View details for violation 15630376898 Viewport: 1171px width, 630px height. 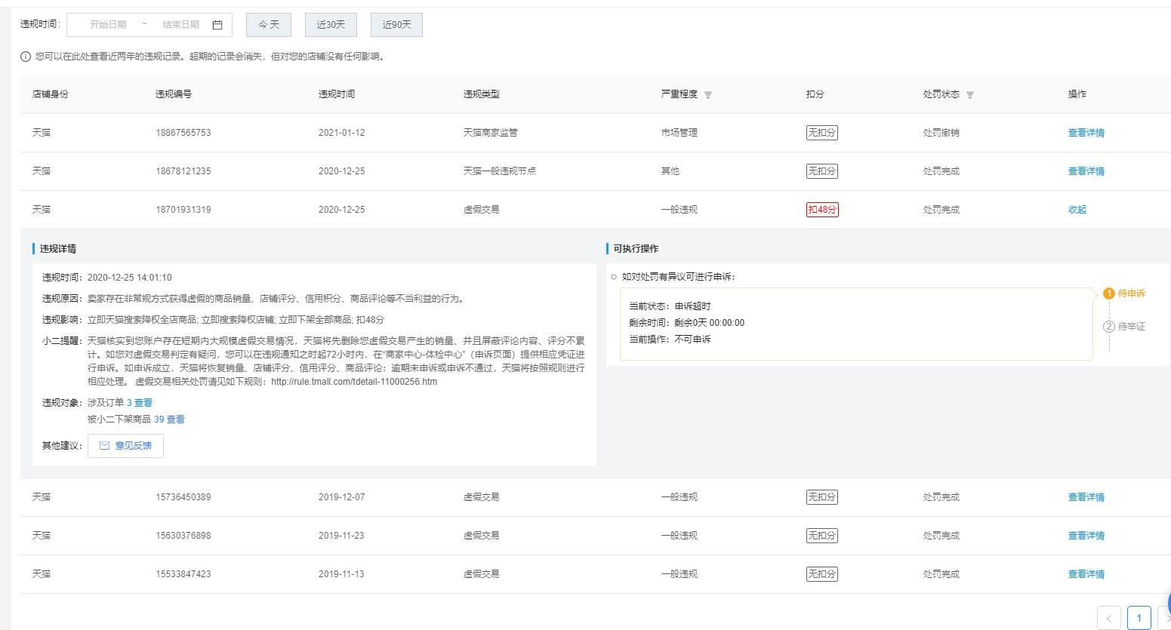coord(1086,536)
